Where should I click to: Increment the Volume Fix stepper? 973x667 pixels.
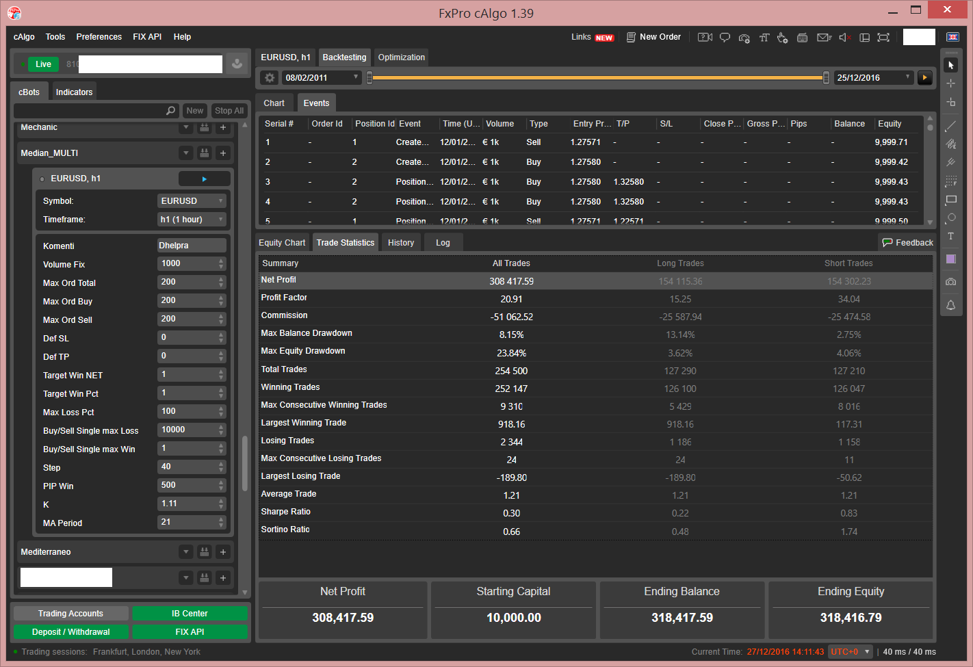221,261
